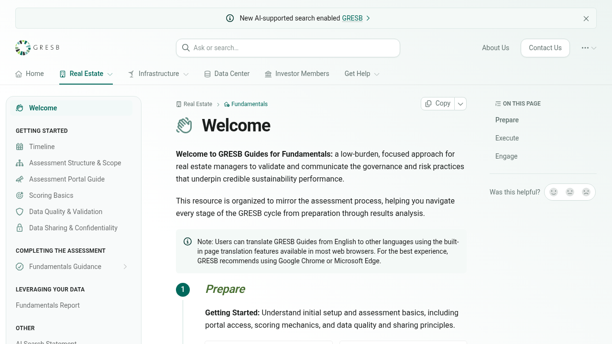Switch to the Data Center tab

pos(227,74)
